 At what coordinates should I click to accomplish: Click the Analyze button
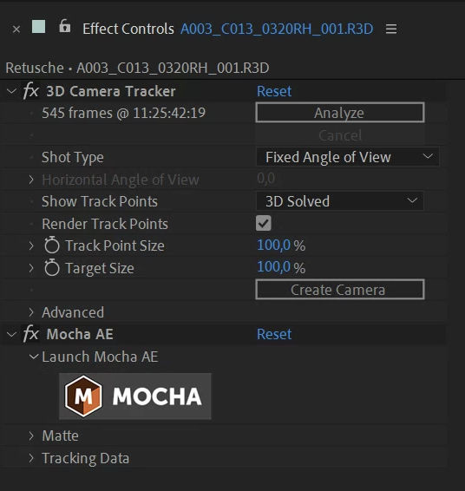(x=340, y=113)
